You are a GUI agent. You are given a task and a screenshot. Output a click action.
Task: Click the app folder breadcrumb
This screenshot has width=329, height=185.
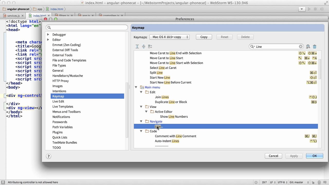[38, 9]
